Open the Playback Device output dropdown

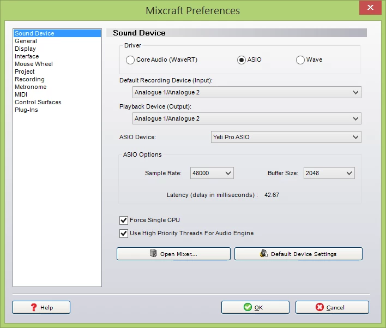(246, 118)
